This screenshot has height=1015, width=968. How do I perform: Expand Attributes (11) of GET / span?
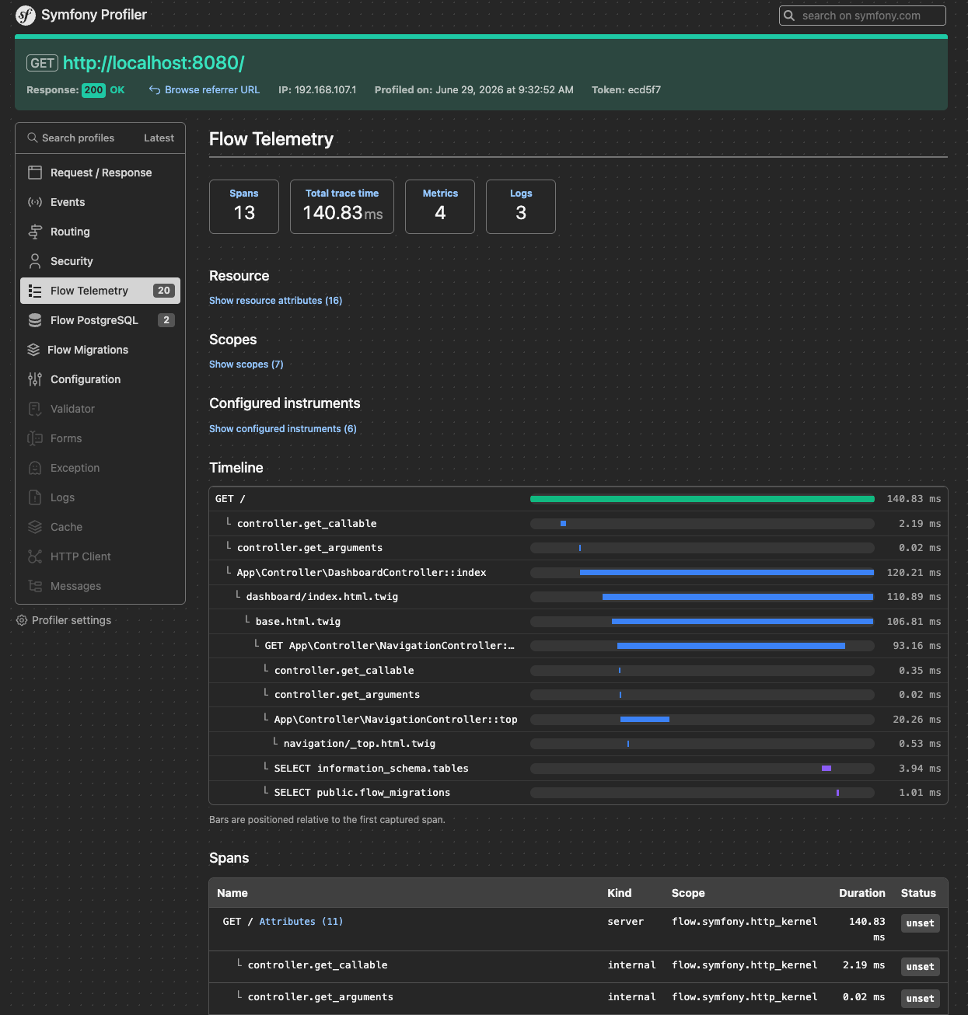(301, 922)
